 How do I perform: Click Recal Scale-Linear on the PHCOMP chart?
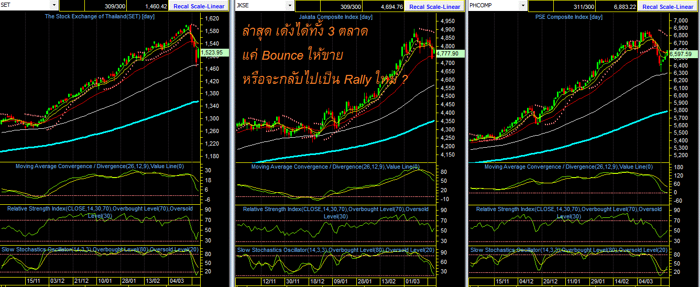[x=668, y=7]
